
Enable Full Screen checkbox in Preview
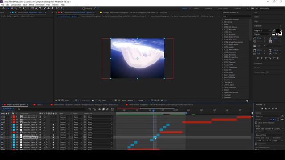256,144
